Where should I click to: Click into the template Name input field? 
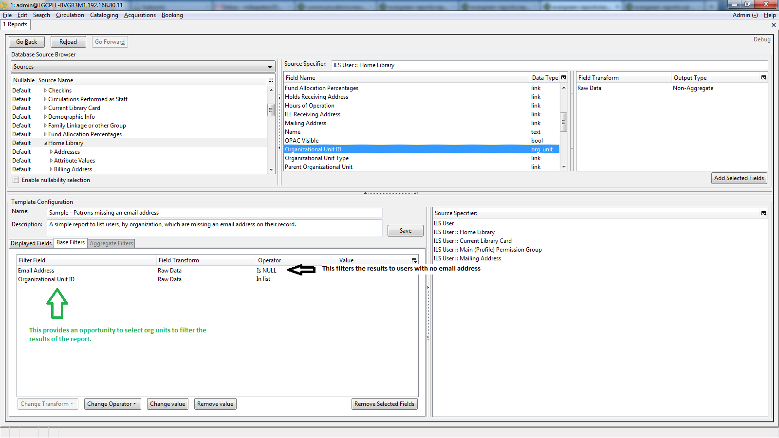coord(214,213)
